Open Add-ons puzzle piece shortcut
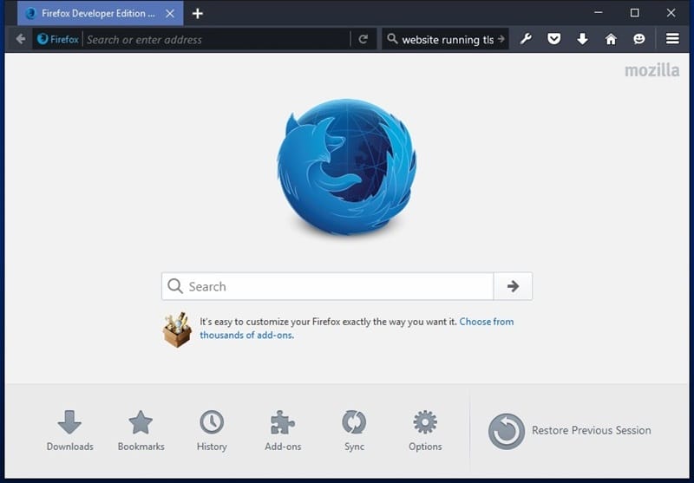Viewport: 694px width, 483px height. click(283, 430)
